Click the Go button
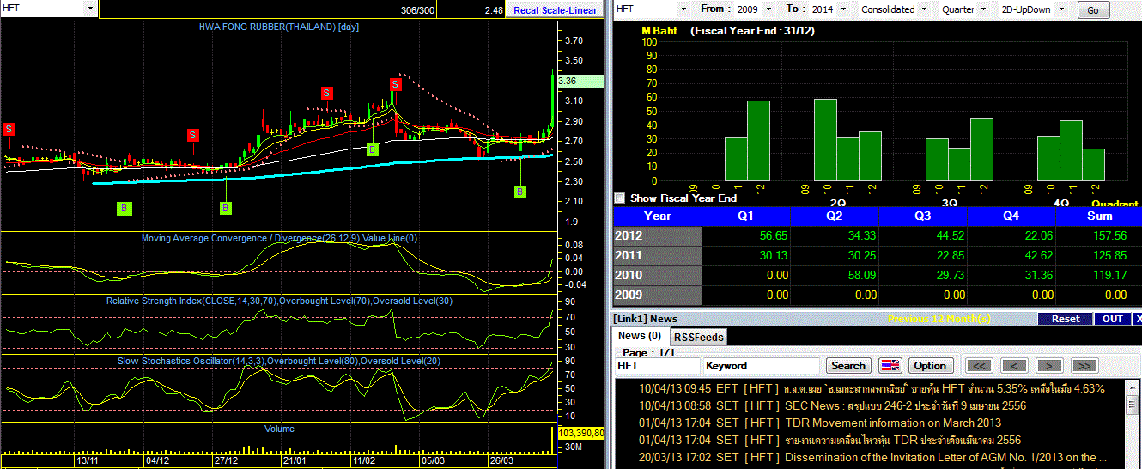The width and height of the screenshot is (1142, 469). pyautogui.click(x=1092, y=10)
